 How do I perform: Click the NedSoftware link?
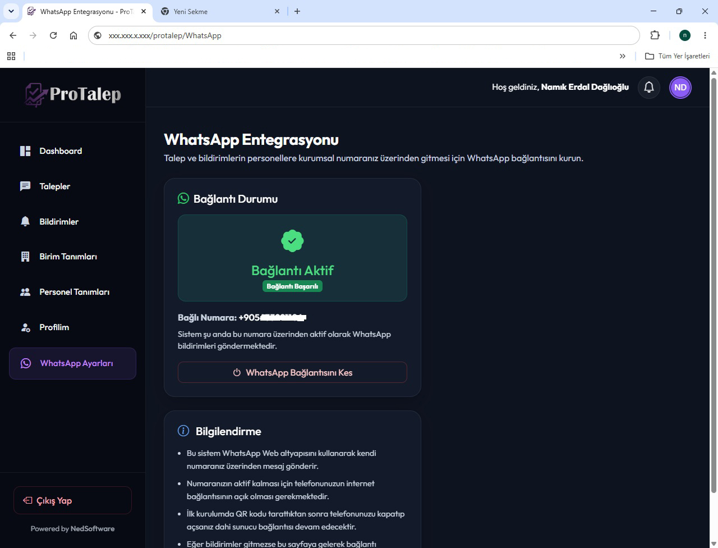coord(93,529)
